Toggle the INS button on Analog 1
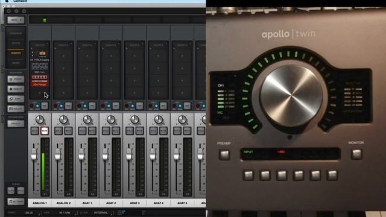386x217 pixels. (x=45, y=106)
